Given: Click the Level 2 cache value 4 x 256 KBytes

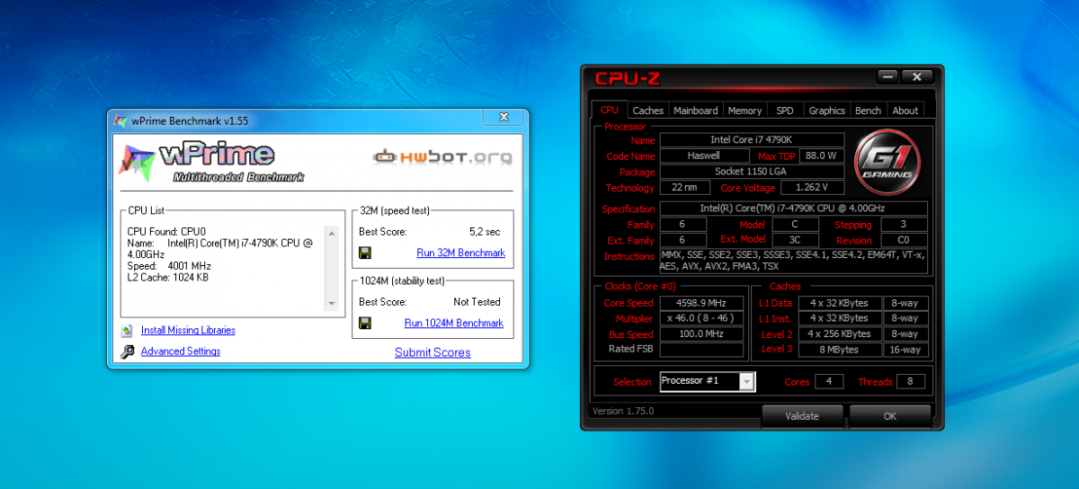Looking at the screenshot, I should (839, 333).
